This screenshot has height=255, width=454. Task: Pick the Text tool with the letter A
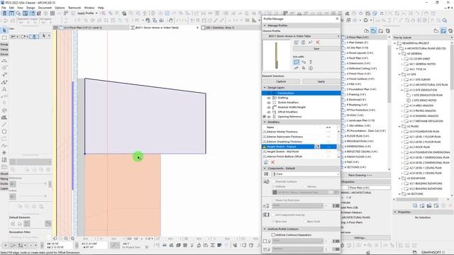4,89
